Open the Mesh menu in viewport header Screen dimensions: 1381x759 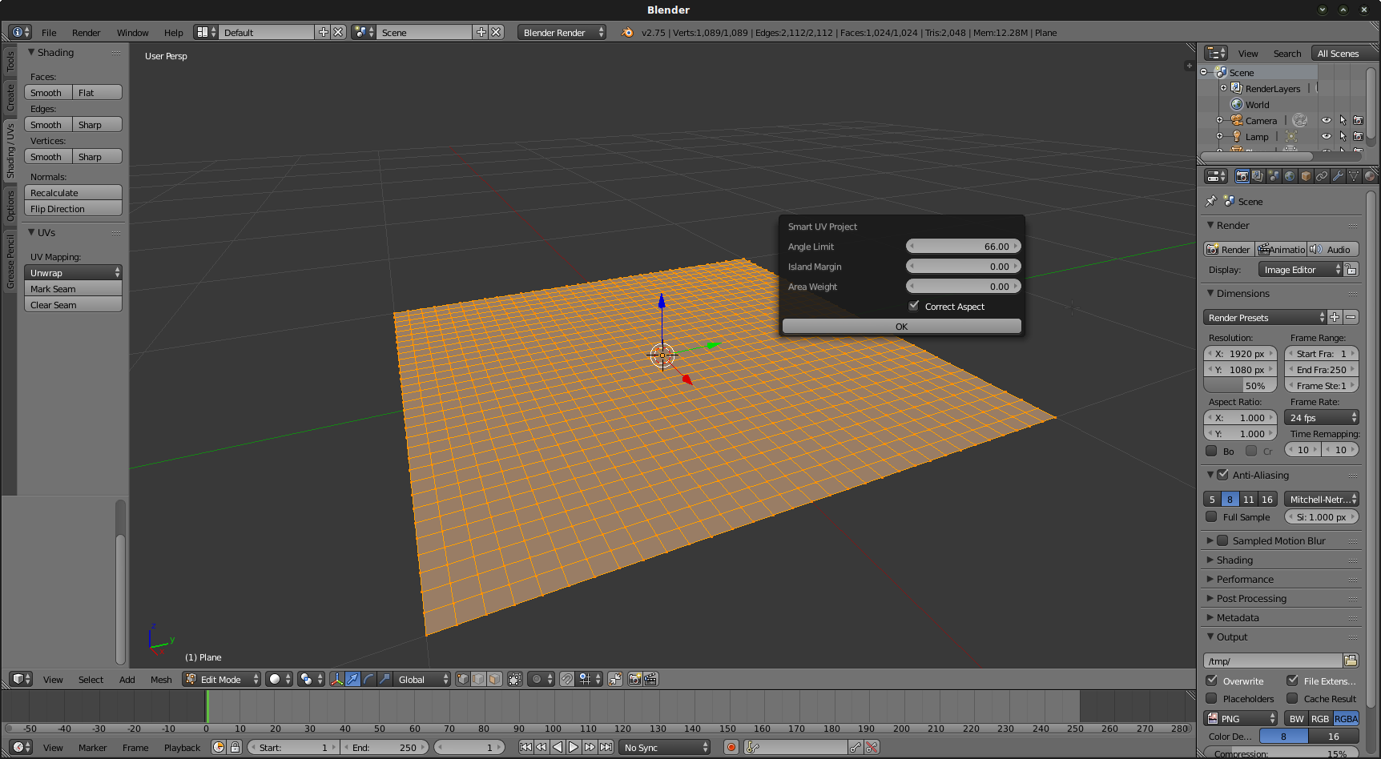(161, 680)
